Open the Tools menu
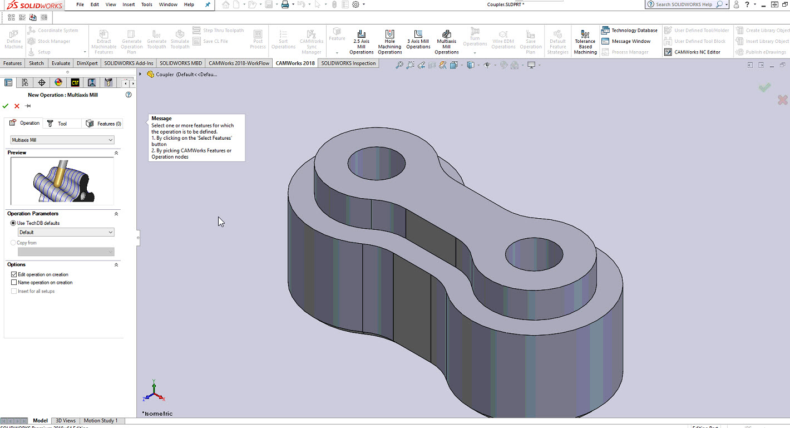 [147, 4]
